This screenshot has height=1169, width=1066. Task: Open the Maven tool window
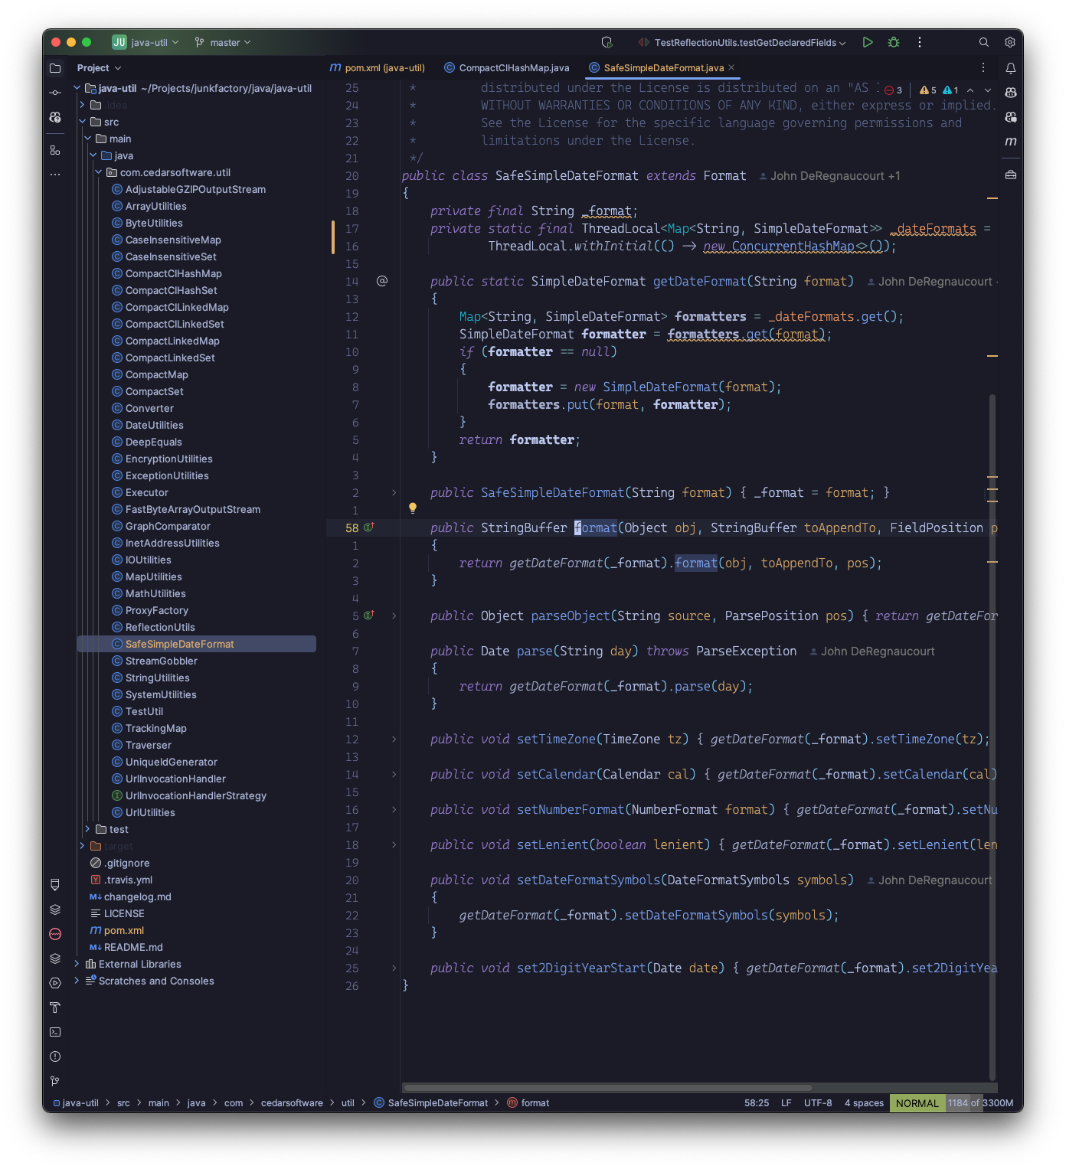coord(1011,142)
